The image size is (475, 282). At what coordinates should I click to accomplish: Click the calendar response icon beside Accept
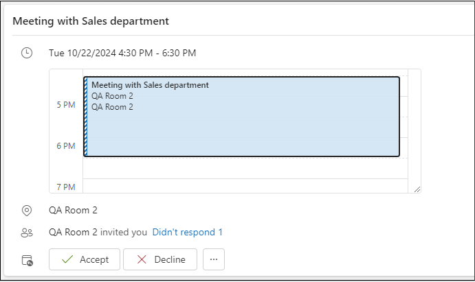[x=27, y=260]
